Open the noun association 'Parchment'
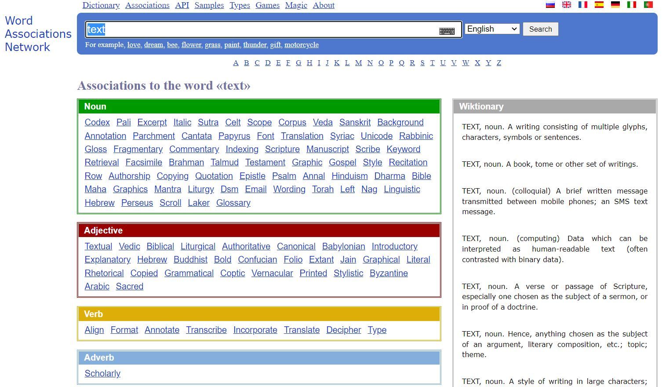Image resolution: width=666 pixels, height=387 pixels. click(154, 136)
